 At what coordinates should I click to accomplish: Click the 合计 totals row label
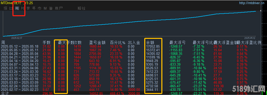(5, 93)
